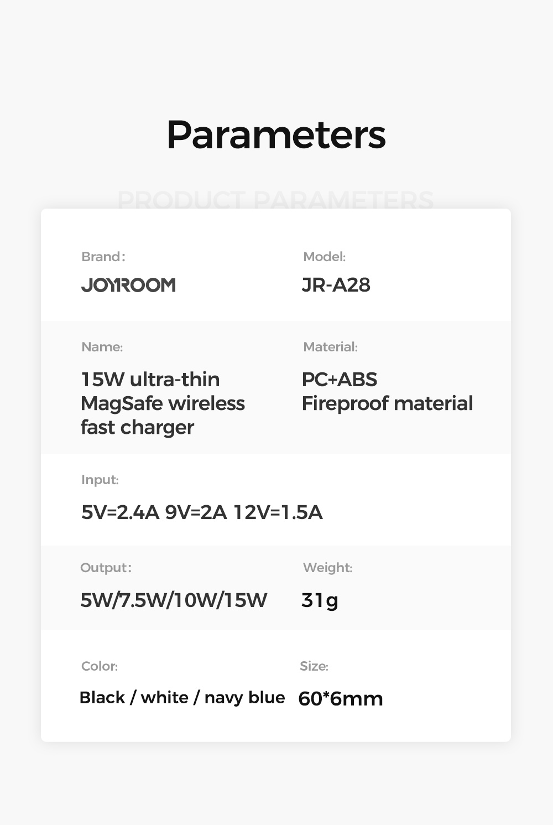Select the Brand field label
The height and width of the screenshot is (825, 553).
coord(103,257)
